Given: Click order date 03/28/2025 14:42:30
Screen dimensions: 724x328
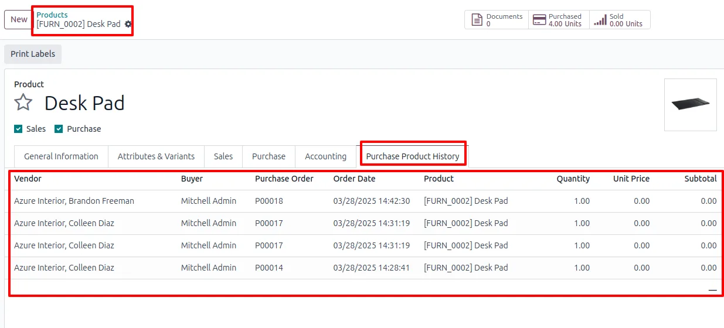Looking at the screenshot, I should (372, 201).
